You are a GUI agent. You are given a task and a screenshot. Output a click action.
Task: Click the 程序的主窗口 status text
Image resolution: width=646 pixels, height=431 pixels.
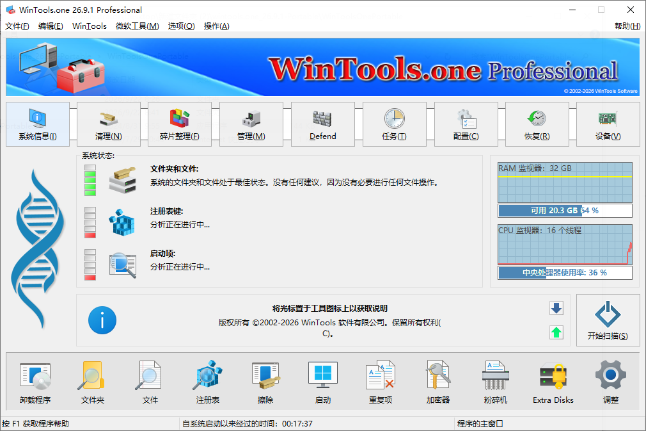(x=480, y=423)
